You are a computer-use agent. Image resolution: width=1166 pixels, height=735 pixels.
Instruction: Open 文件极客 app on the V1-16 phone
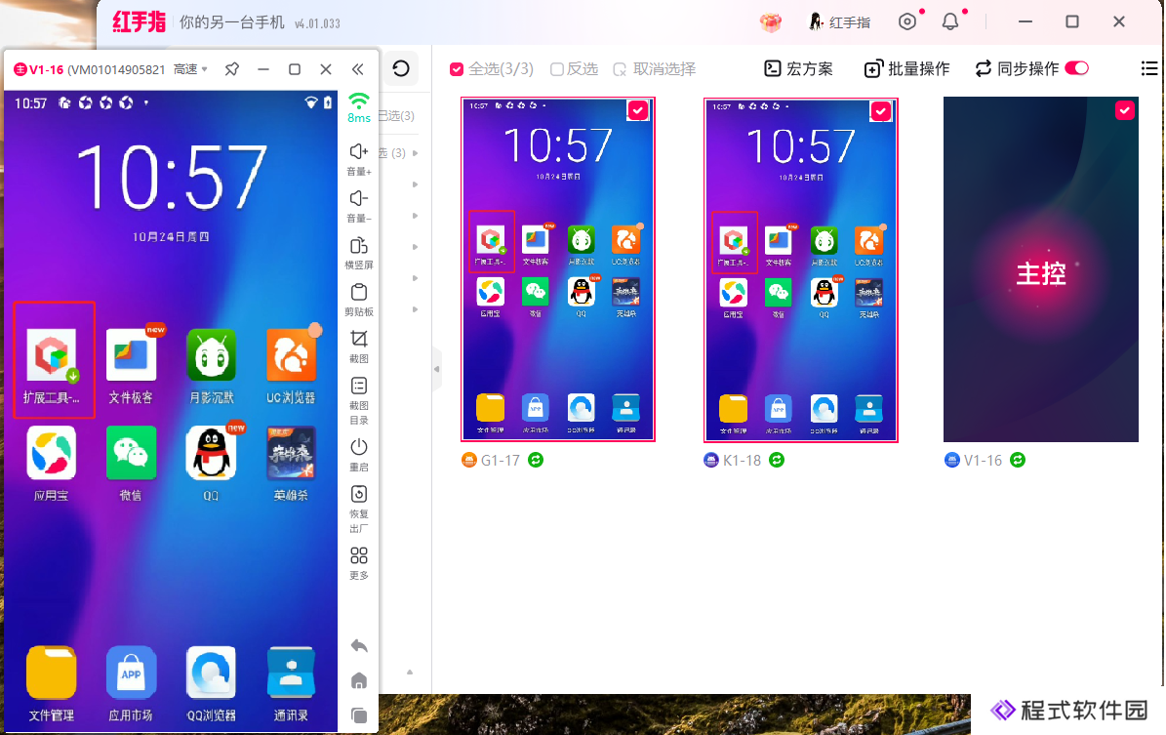(x=131, y=365)
